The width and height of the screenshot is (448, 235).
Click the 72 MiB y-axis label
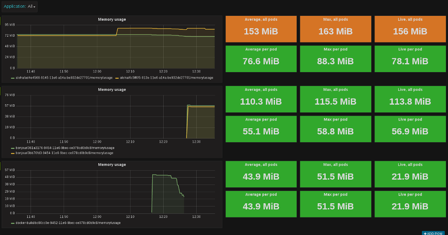click(x=10, y=36)
